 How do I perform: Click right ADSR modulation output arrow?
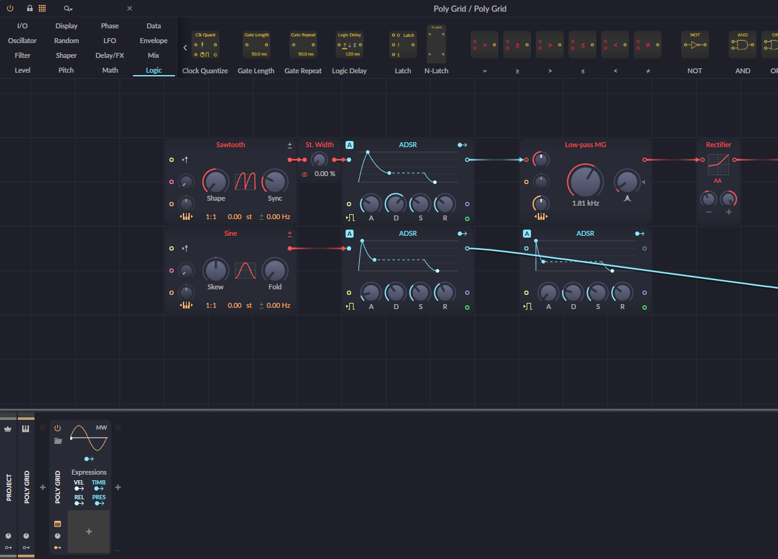pos(640,234)
